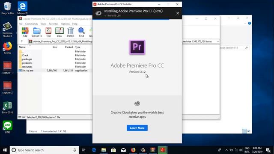Show hidden system tray icons
The image size is (274, 154).
tap(226, 150)
